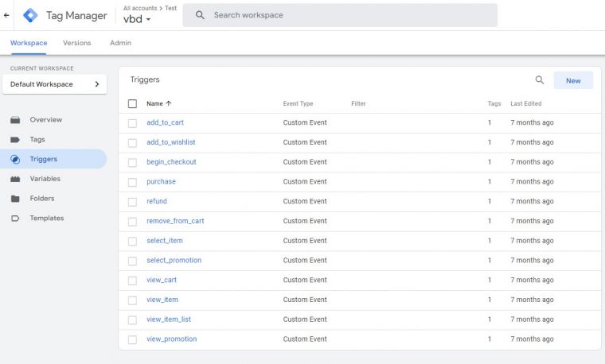Open the begin_checkout trigger link
The height and width of the screenshot is (364, 605).
coord(171,162)
